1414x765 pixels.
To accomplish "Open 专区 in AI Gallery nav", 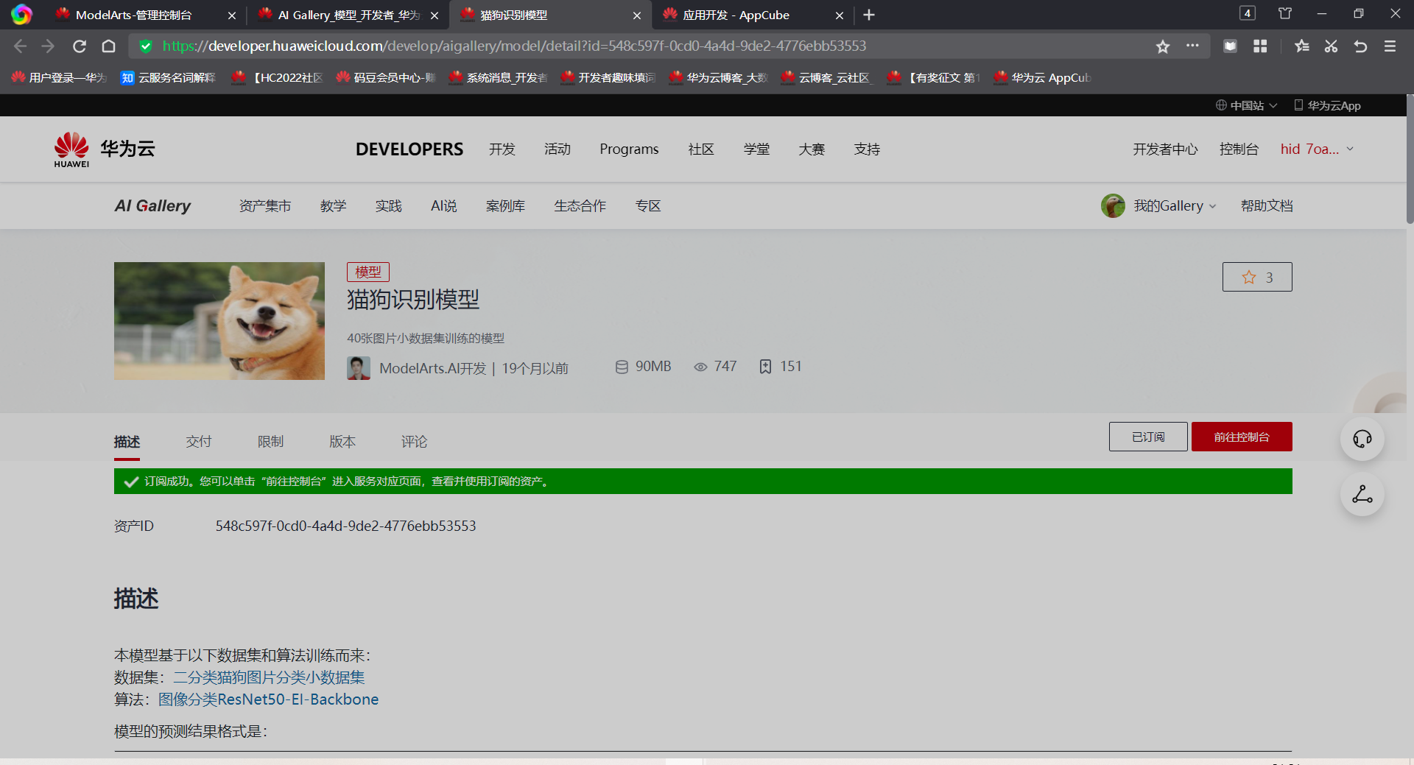I will [648, 206].
